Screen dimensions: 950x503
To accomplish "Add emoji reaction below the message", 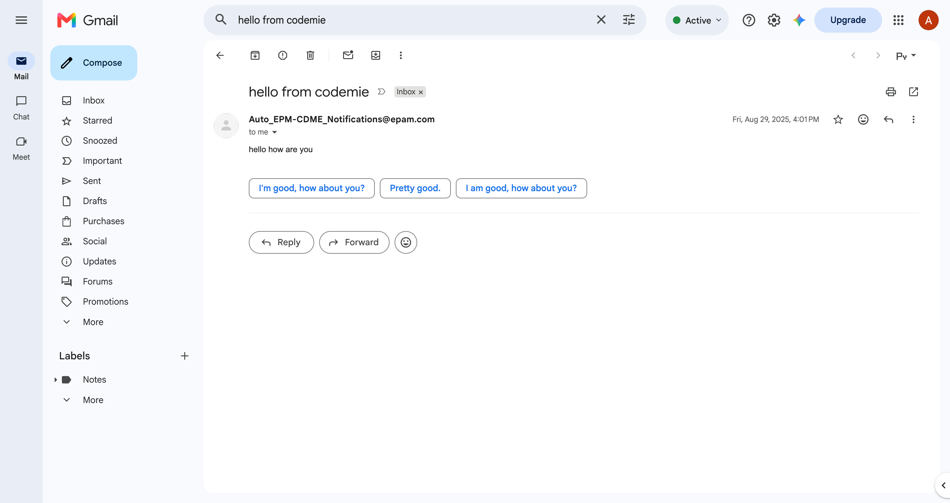I will tap(406, 242).
